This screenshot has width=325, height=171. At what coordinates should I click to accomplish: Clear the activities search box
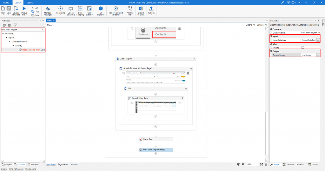click(43, 30)
